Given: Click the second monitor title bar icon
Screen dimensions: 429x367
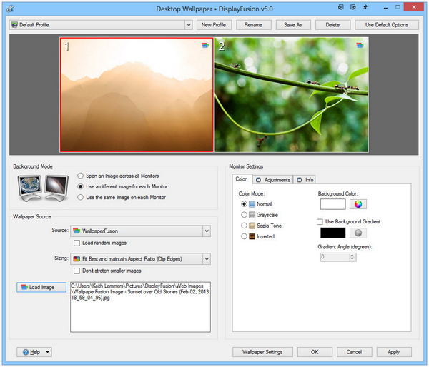Looking at the screenshot, I should 353,7.
